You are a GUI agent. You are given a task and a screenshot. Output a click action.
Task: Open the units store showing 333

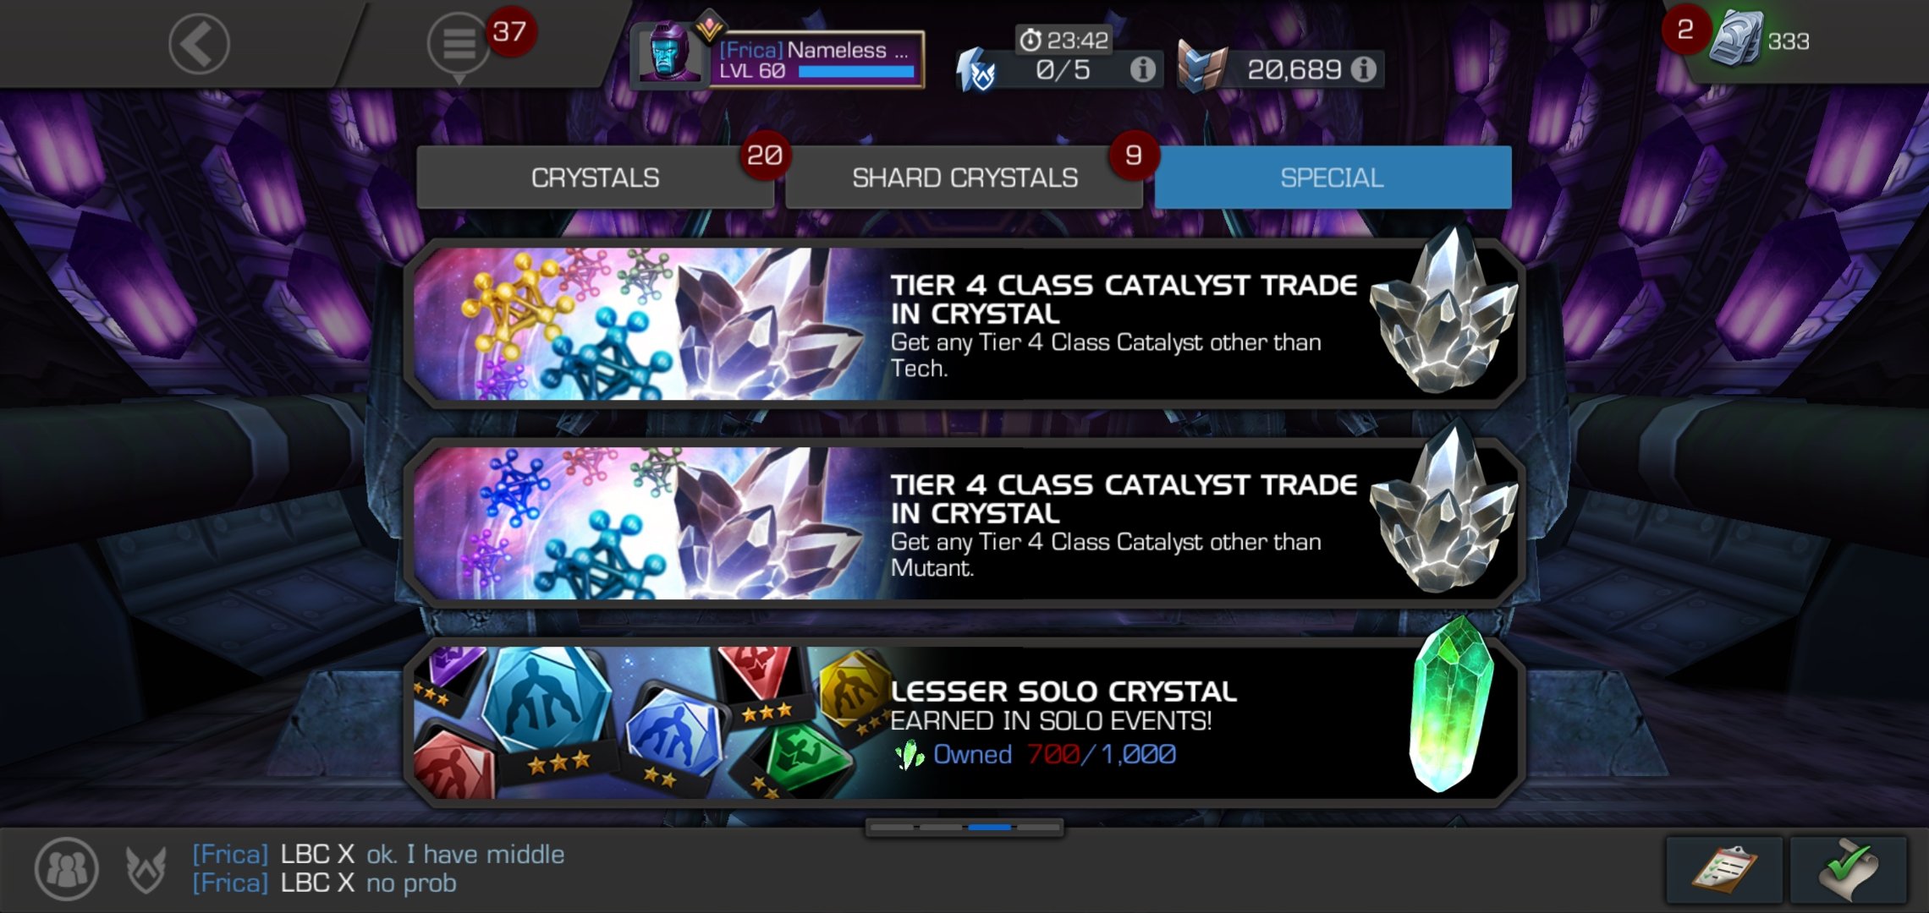point(1760,41)
